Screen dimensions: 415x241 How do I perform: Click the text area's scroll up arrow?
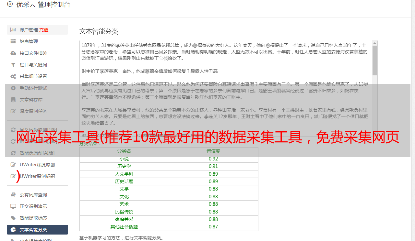(375, 43)
